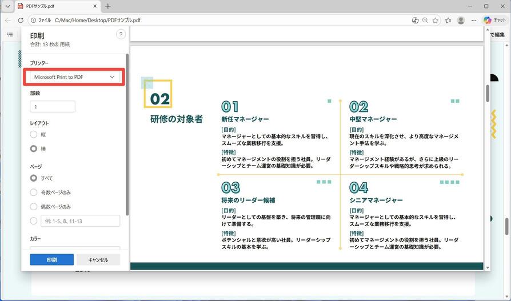
Task: Open the Microsoft Print to PDF printer dropdown
Action: point(74,77)
